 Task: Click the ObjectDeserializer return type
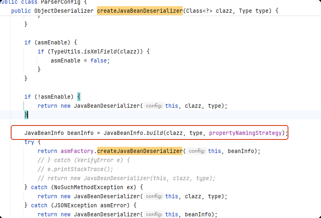point(64,11)
